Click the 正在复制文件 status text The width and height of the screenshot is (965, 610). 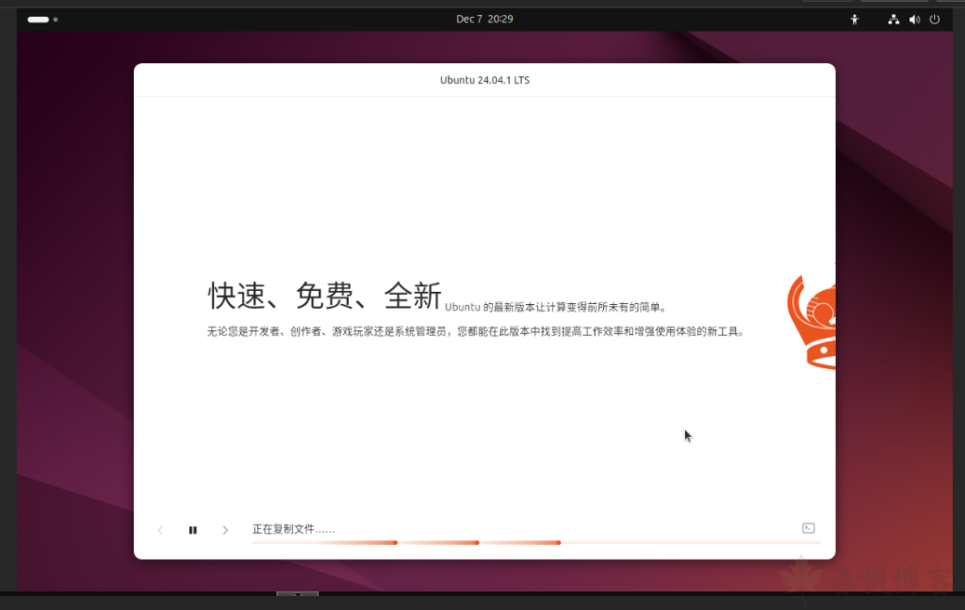(x=294, y=529)
